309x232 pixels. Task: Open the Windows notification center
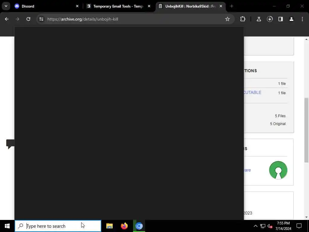[x=299, y=226]
